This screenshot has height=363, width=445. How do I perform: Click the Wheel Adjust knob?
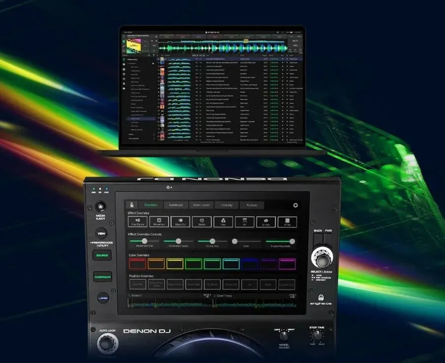[284, 336]
